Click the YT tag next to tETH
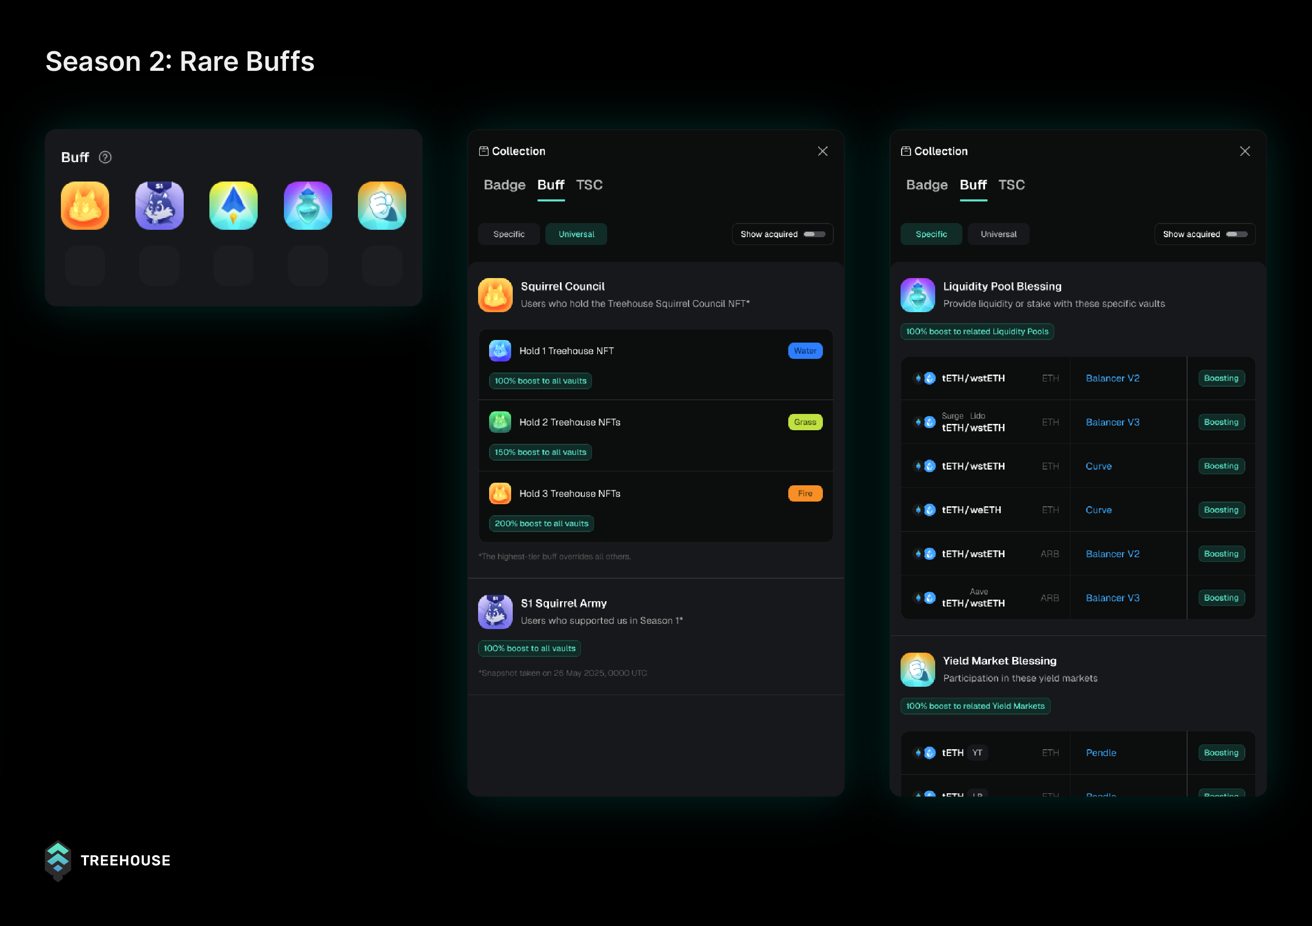This screenshot has height=926, width=1312. coord(978,753)
